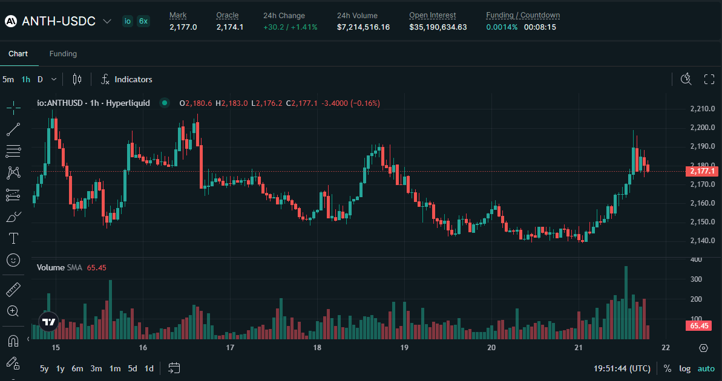Screen dimensions: 722x381
Task: Click the green market status dot
Action: (x=164, y=103)
